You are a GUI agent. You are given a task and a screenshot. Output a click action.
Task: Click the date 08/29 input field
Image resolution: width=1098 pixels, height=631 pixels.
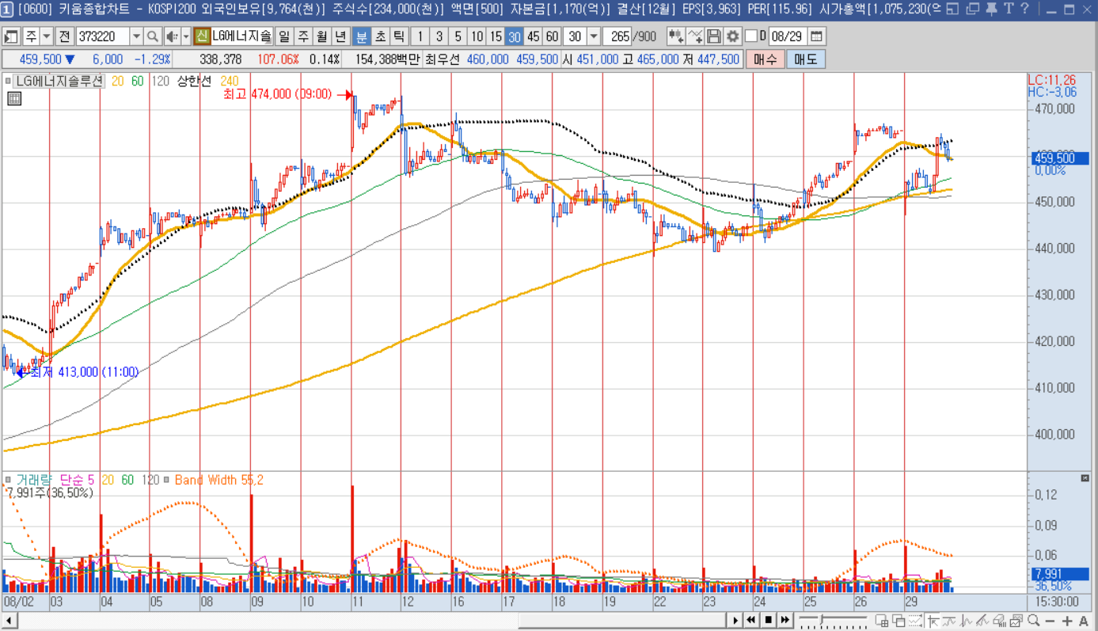(787, 36)
